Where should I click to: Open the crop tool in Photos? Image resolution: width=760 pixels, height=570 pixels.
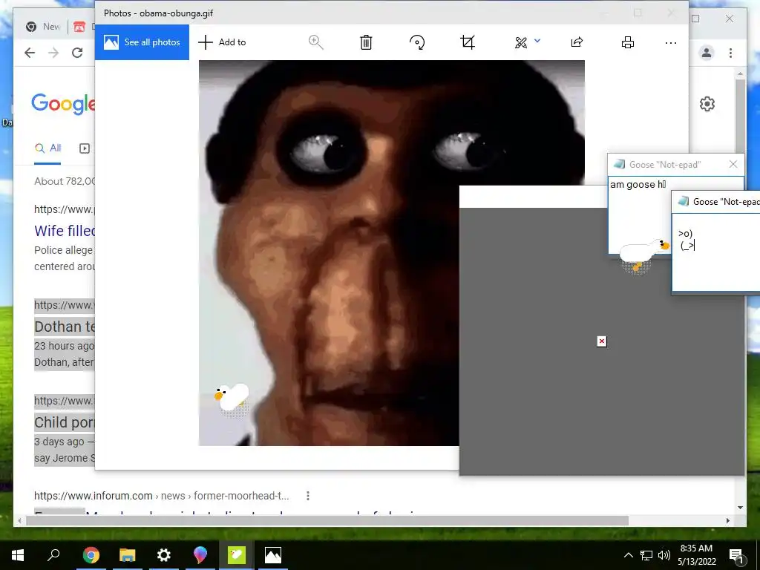[x=468, y=42]
